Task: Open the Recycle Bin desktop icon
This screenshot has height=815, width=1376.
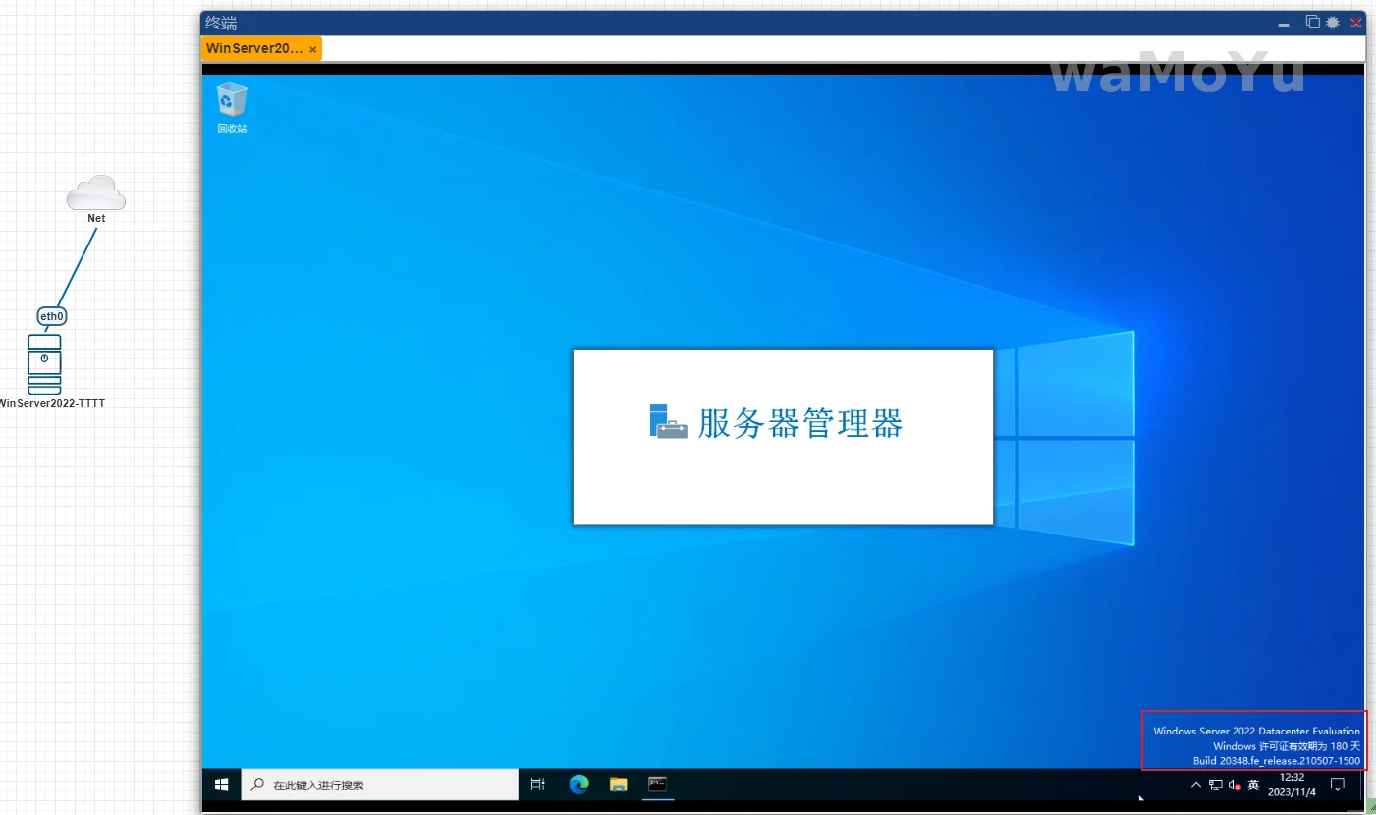Action: pos(232,103)
